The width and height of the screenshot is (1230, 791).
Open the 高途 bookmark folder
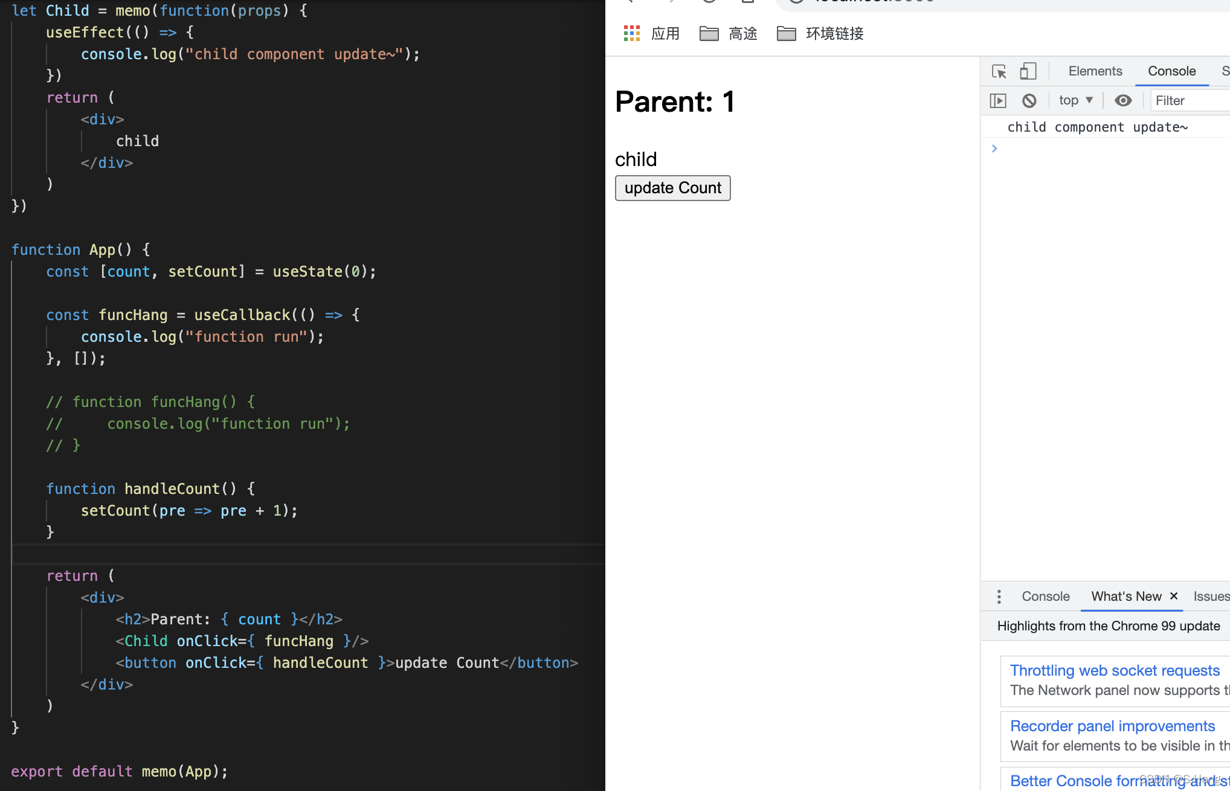[728, 34]
